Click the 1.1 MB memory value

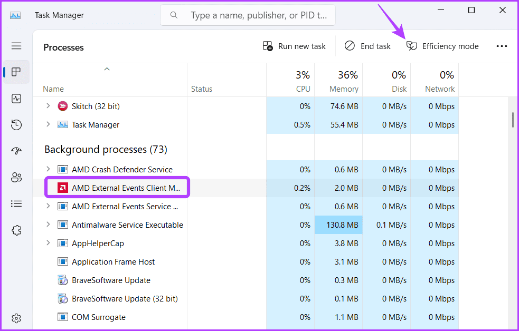pyautogui.click(x=346, y=317)
